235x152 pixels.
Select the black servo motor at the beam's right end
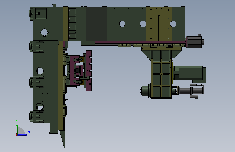pyautogui.click(x=195, y=42)
